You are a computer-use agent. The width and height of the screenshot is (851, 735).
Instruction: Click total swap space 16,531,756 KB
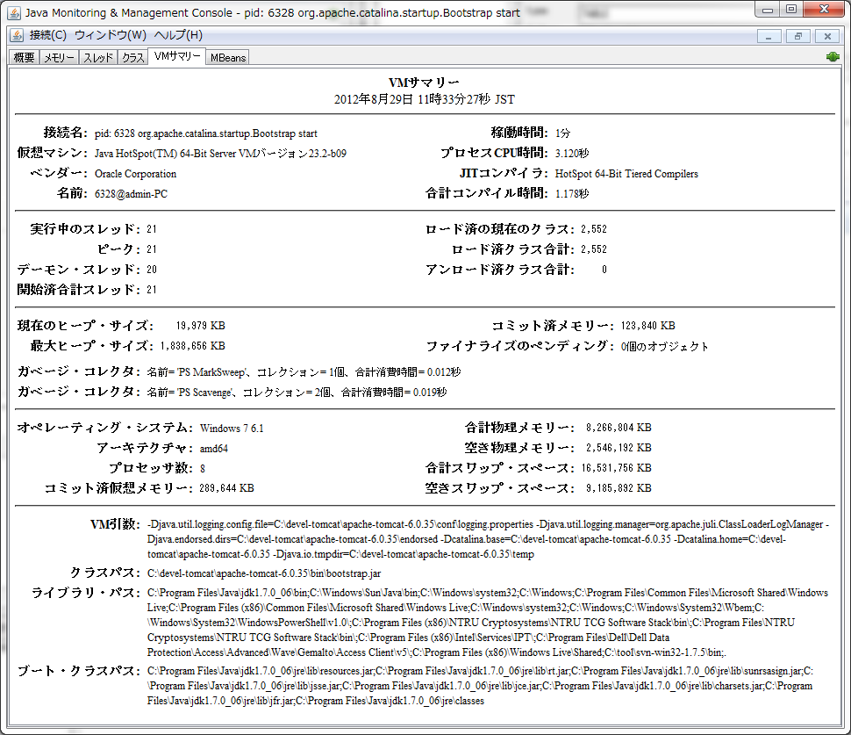point(617,468)
